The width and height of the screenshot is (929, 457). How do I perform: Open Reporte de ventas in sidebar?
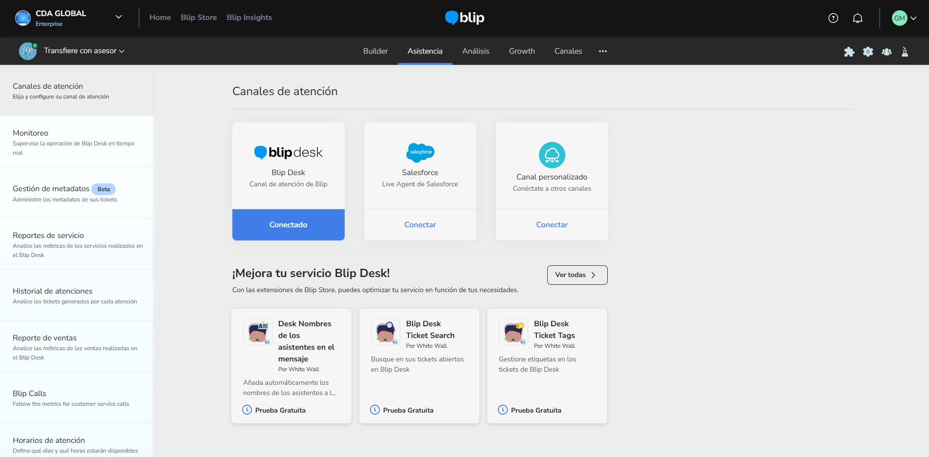[77, 347]
